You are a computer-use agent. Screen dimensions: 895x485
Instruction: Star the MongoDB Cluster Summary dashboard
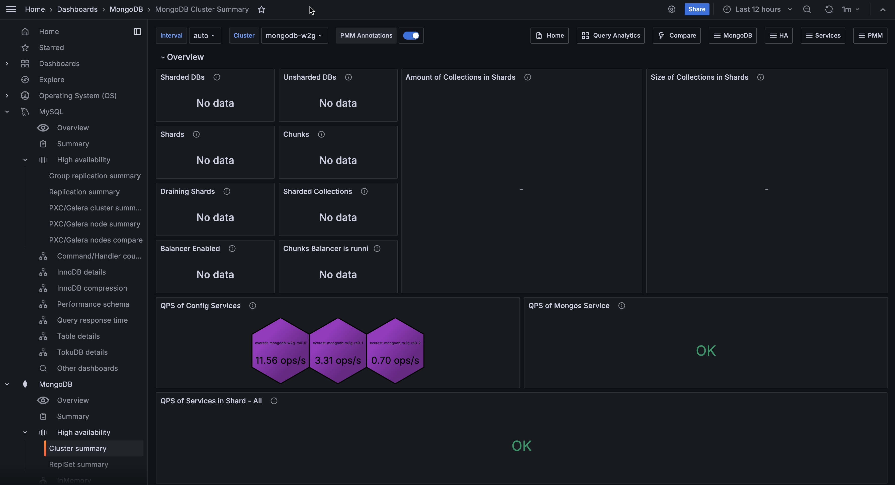click(262, 9)
